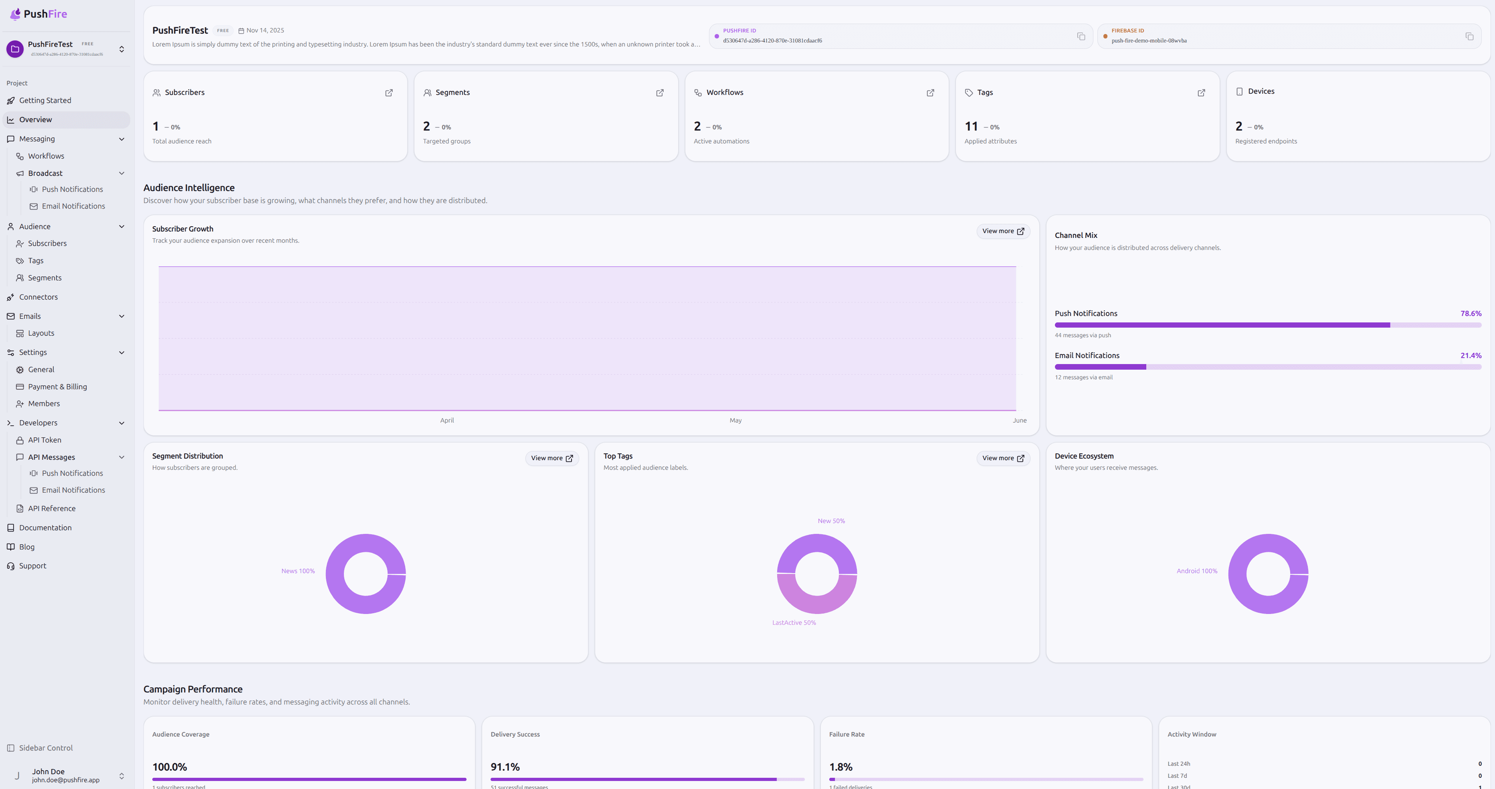Click View more on Segment Distribution
Screen dimensions: 1495x789
552,459
